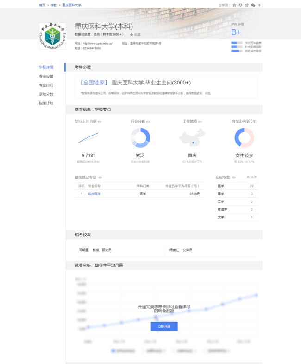The height and width of the screenshot is (364, 301).
Task: Click info icon beside 最佳就业专业
Action: click(x=100, y=177)
